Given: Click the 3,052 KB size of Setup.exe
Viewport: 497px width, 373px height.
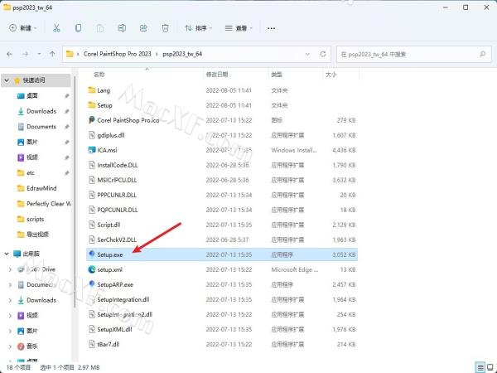Looking at the screenshot, I should tap(344, 254).
